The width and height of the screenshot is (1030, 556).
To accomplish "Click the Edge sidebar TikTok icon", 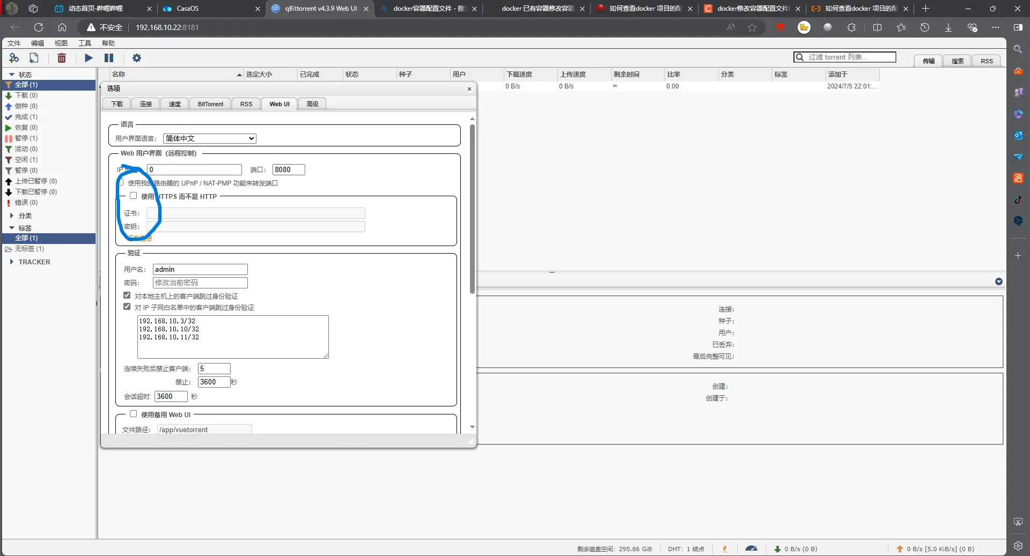I will (1018, 199).
